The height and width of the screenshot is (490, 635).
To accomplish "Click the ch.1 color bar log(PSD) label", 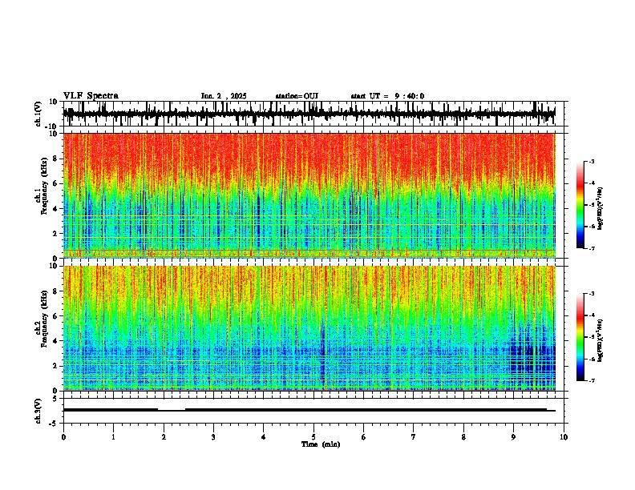I will pyautogui.click(x=601, y=208).
